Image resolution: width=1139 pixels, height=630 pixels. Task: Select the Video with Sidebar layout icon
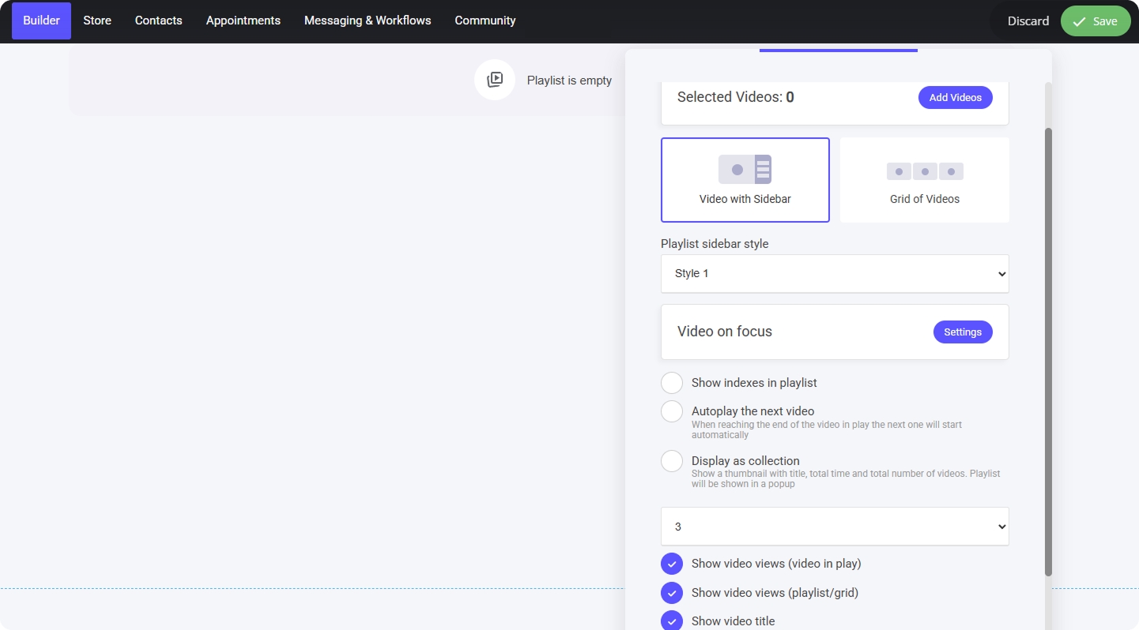(x=745, y=170)
